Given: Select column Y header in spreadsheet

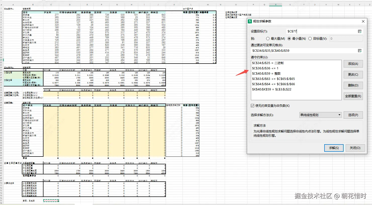Looking at the screenshot, I should click(x=359, y=5).
